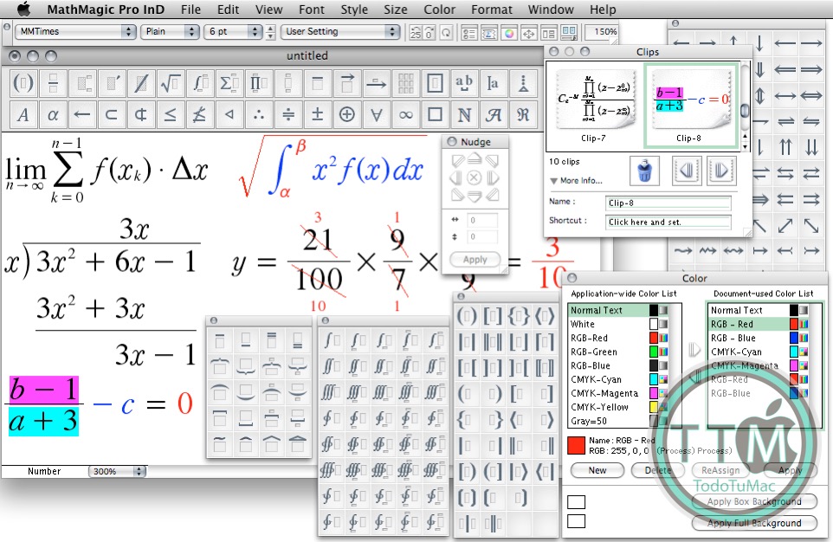Click the trash icon in Clips panel

644,171
